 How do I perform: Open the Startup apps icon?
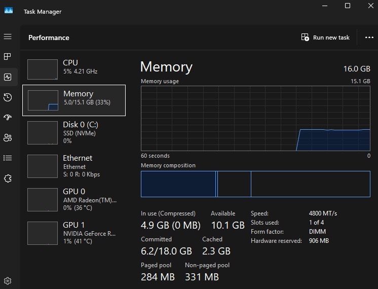point(8,117)
